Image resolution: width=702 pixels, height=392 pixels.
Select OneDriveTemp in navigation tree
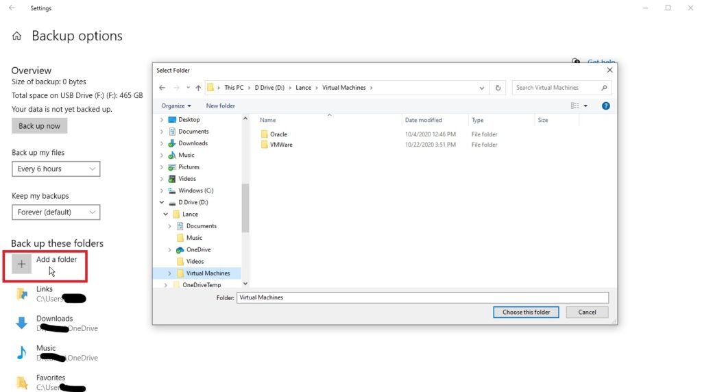click(202, 284)
